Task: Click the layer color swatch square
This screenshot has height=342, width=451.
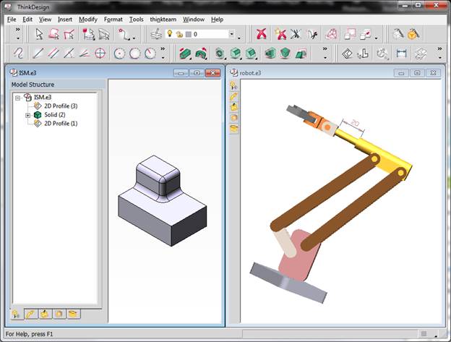Action: (189, 34)
